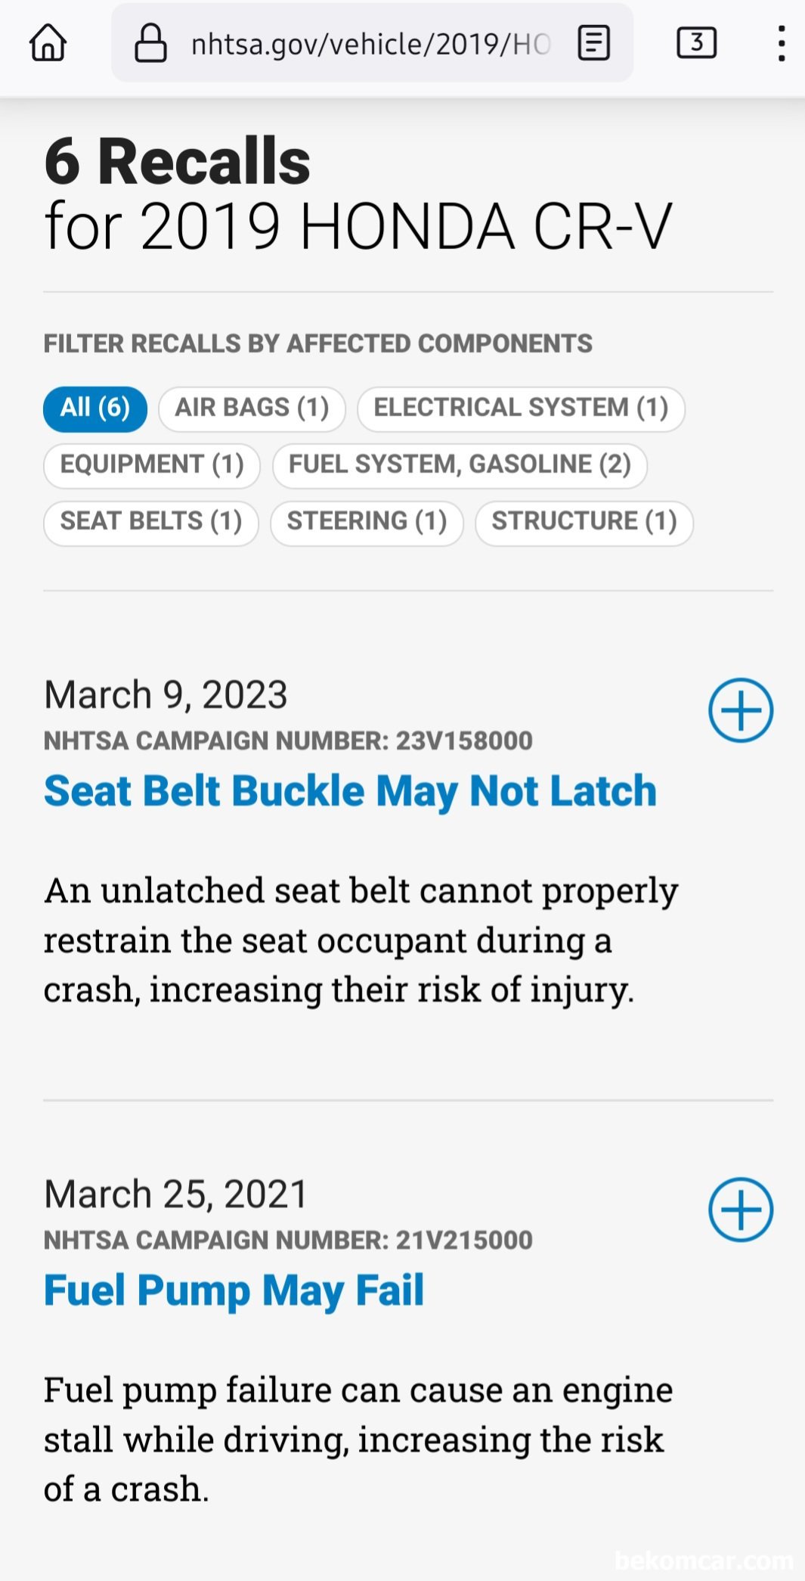
Task: Filter by SEAT BELTS (1)
Action: 151,522
